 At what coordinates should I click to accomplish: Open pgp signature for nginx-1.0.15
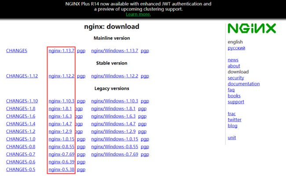click(81, 139)
